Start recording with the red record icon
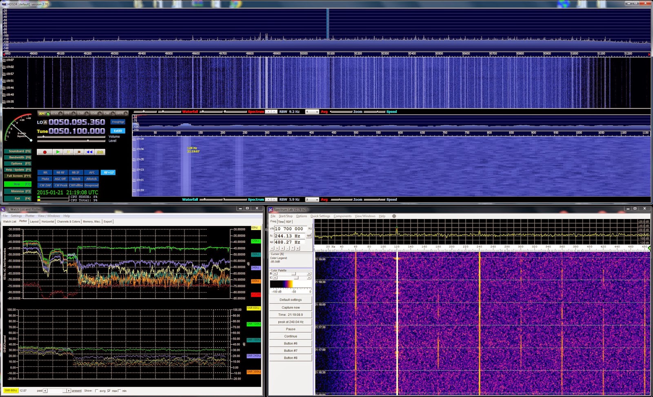Image resolution: width=653 pixels, height=397 pixels. pyautogui.click(x=45, y=152)
